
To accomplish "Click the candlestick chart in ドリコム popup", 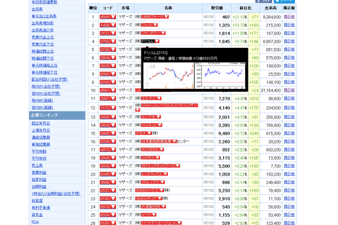I will 168,75.
